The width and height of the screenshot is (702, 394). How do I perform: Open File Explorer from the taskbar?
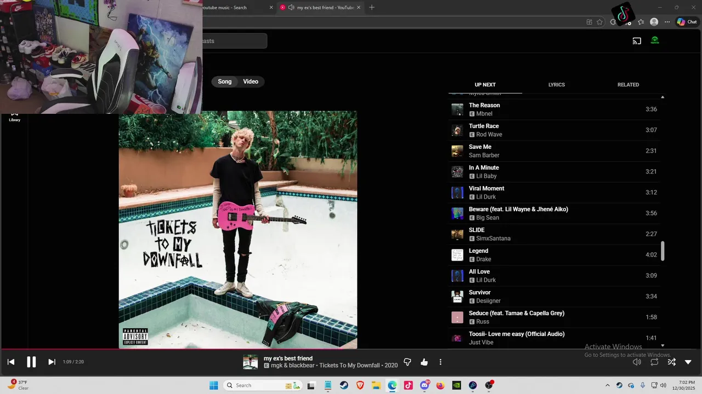(x=376, y=385)
